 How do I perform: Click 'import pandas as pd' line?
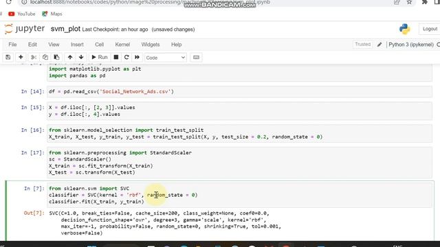pos(77,75)
